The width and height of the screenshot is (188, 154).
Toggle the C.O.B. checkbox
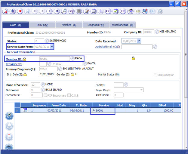coord(69,95)
